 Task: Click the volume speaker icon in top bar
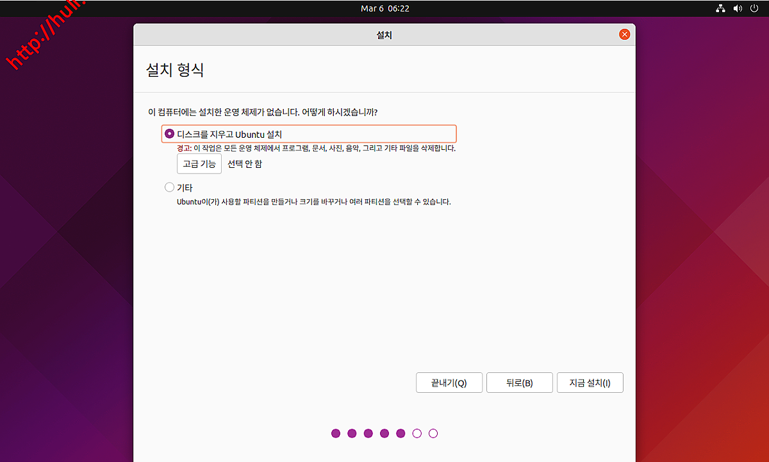click(x=738, y=8)
